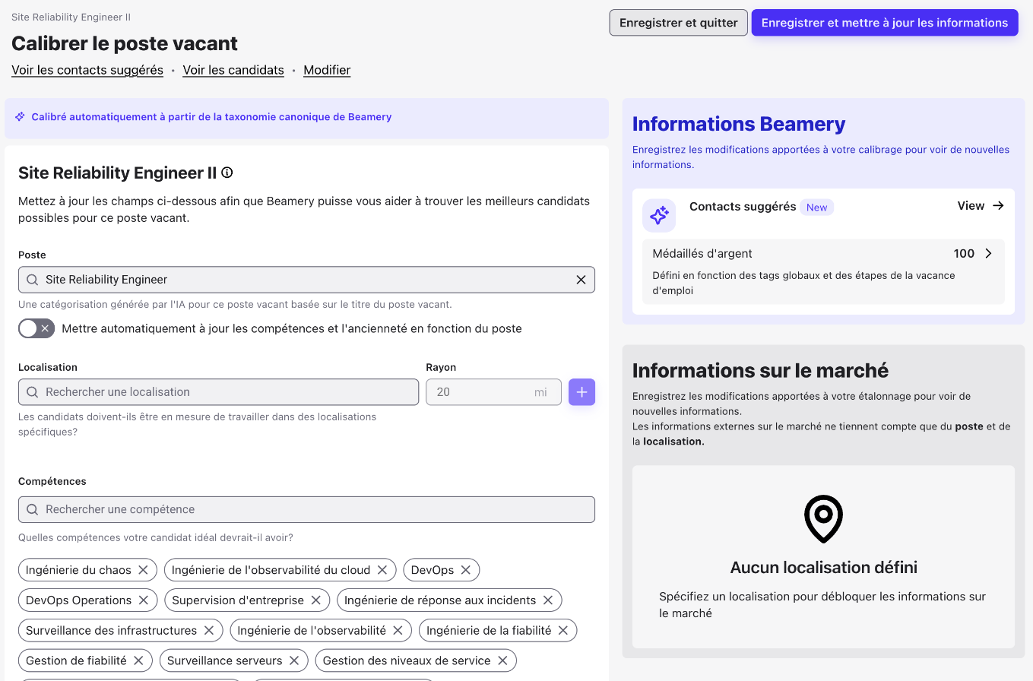Remove the Ingénierie de l'observabilité tag

coord(398,631)
